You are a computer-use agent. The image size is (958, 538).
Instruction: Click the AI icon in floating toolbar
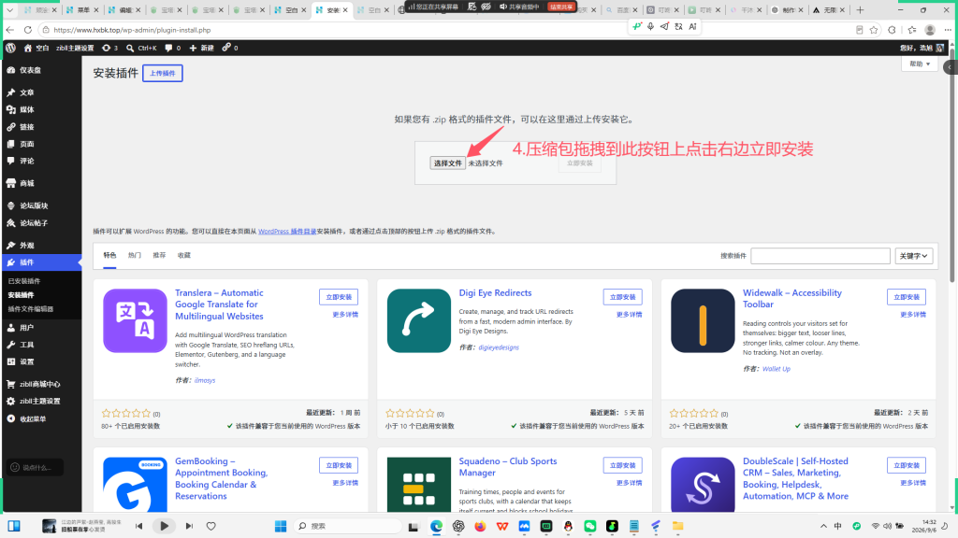pyautogui.click(x=692, y=26)
